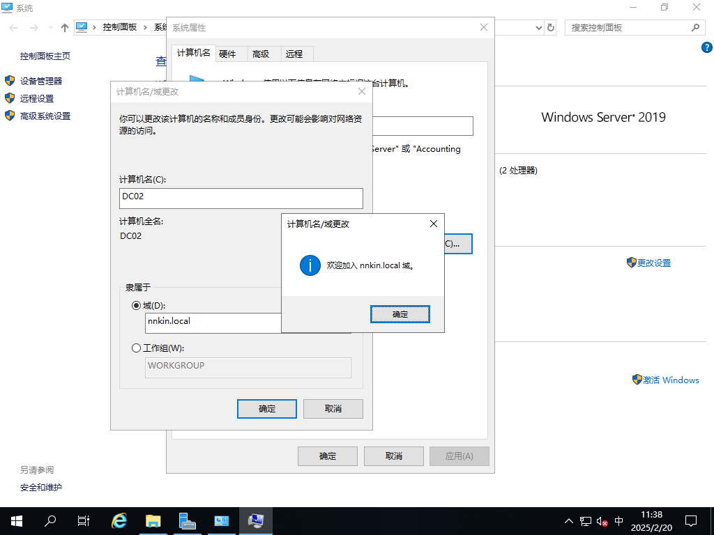Switch to the 远程 tab
714x535 pixels.
294,54
